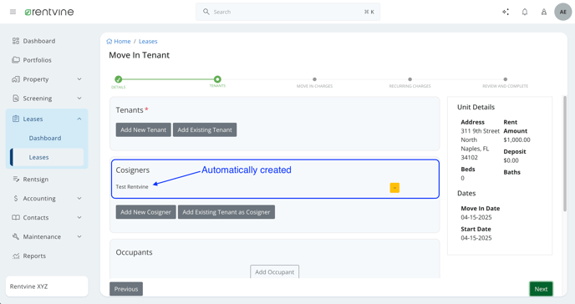Expand the Screening section
The width and height of the screenshot is (575, 304).
pos(47,99)
